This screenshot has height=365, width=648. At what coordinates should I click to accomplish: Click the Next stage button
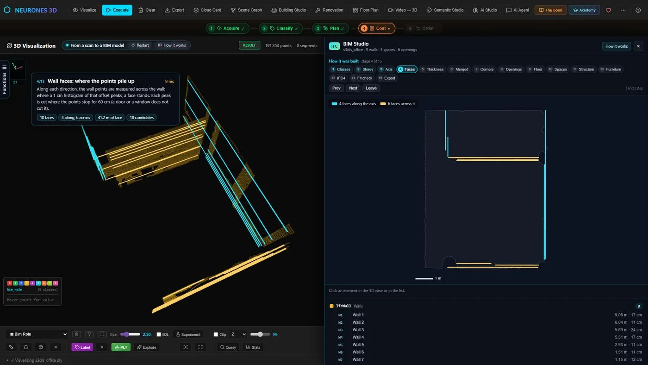pos(353,88)
